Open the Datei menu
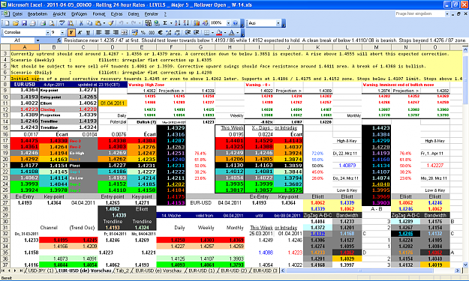 (x=17, y=13)
